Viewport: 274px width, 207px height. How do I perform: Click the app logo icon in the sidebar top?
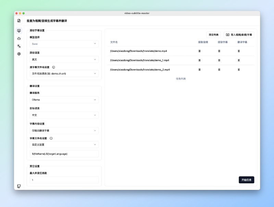[x=19, y=21]
